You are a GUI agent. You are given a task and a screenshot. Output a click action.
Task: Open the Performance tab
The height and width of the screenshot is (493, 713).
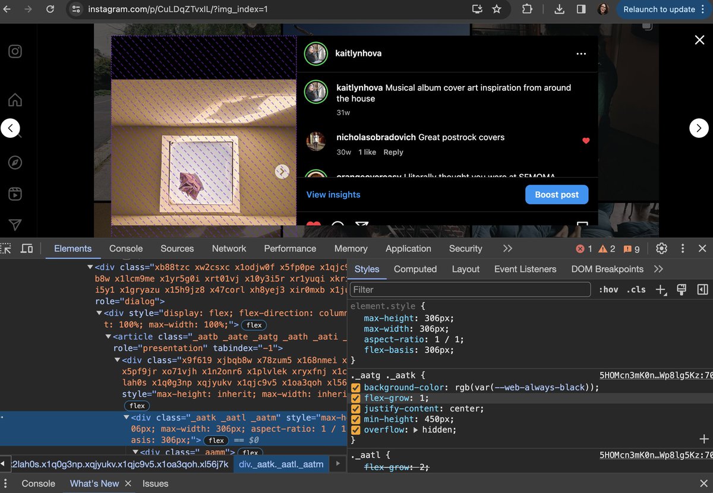point(290,248)
